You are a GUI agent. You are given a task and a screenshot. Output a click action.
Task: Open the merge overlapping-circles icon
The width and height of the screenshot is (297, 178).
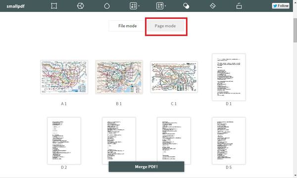[x=186, y=6]
